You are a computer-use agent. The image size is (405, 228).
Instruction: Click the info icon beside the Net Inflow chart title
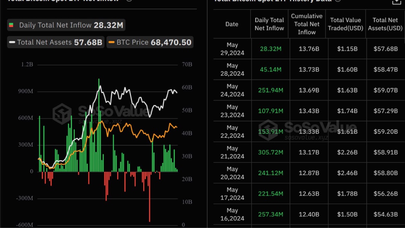click(x=129, y=1)
